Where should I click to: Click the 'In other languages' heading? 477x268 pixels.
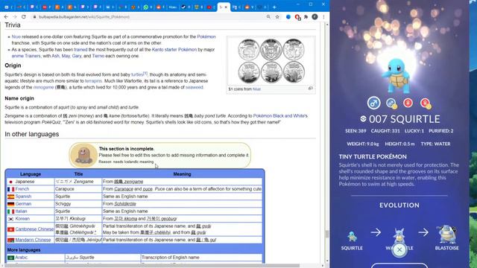(x=32, y=134)
